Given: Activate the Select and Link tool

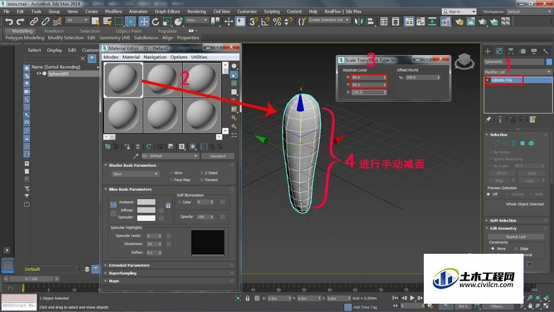Looking at the screenshot, I should pyautogui.click(x=34, y=22).
